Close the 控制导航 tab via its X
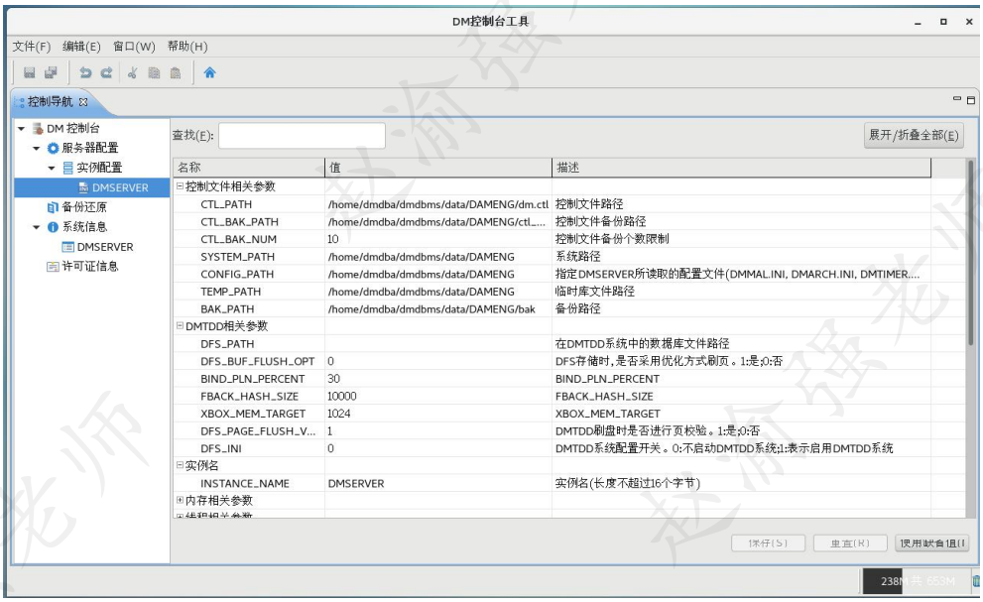The height and width of the screenshot is (602, 983). [x=83, y=101]
